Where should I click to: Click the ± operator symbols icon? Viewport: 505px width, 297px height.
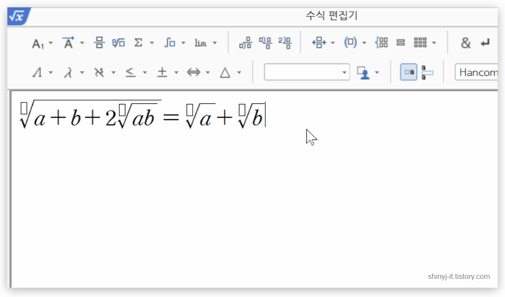point(162,73)
